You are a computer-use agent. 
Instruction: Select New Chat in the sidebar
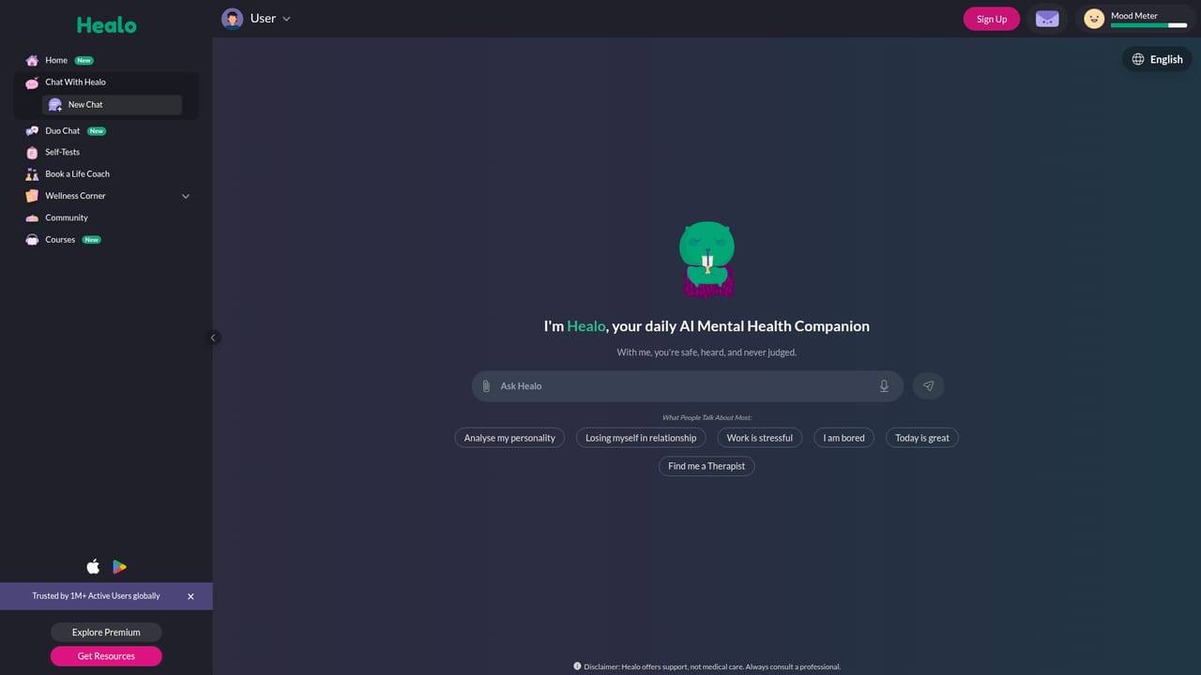(112, 105)
